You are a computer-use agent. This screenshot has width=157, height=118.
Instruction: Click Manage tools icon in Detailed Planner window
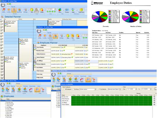pyautogui.click(x=25, y=10)
